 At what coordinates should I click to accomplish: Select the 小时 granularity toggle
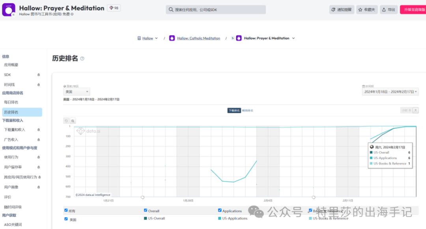click(406, 110)
